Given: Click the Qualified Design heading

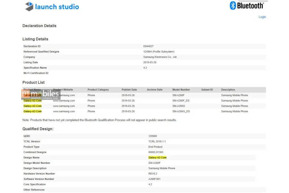Looking at the screenshot, I should (x=37, y=129).
